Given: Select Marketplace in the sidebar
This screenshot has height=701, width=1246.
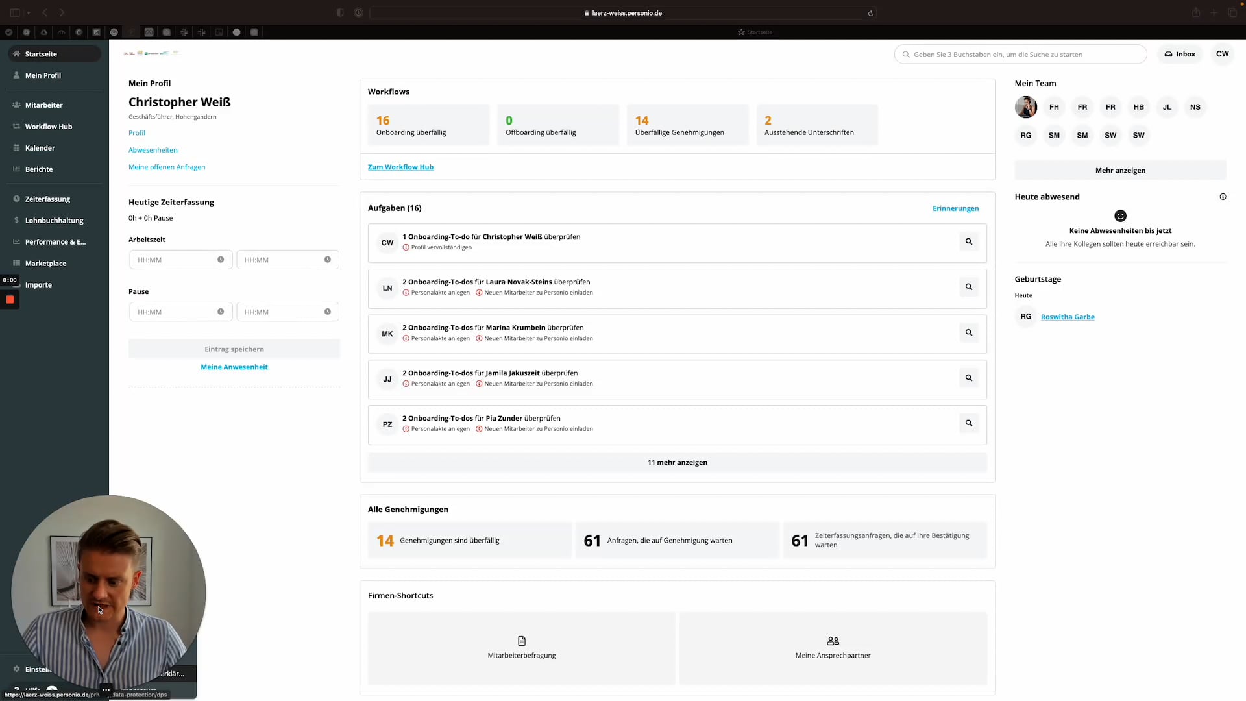Looking at the screenshot, I should (45, 263).
